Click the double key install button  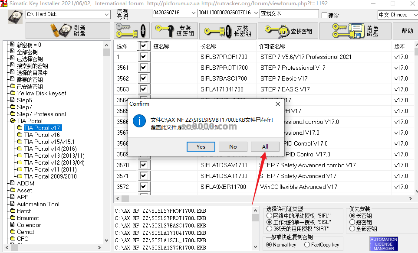(132, 31)
